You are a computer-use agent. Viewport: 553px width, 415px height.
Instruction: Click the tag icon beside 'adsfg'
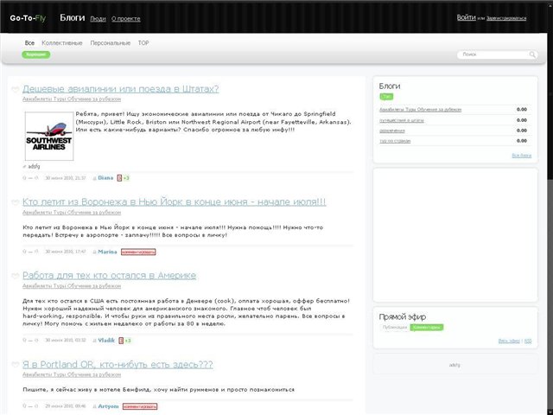[25, 165]
